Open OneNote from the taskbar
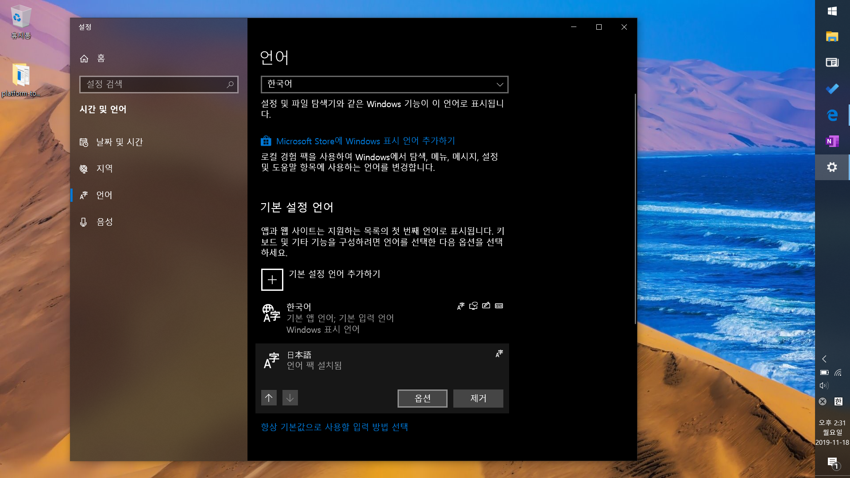Screen dimensions: 850x478 pos(832,141)
